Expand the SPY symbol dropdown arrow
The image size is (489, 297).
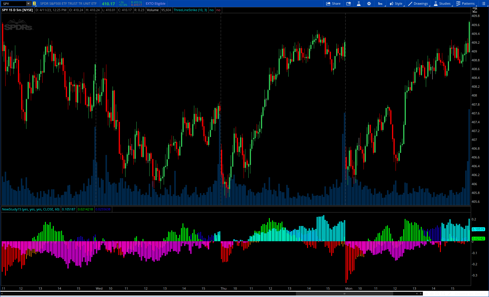[29, 4]
